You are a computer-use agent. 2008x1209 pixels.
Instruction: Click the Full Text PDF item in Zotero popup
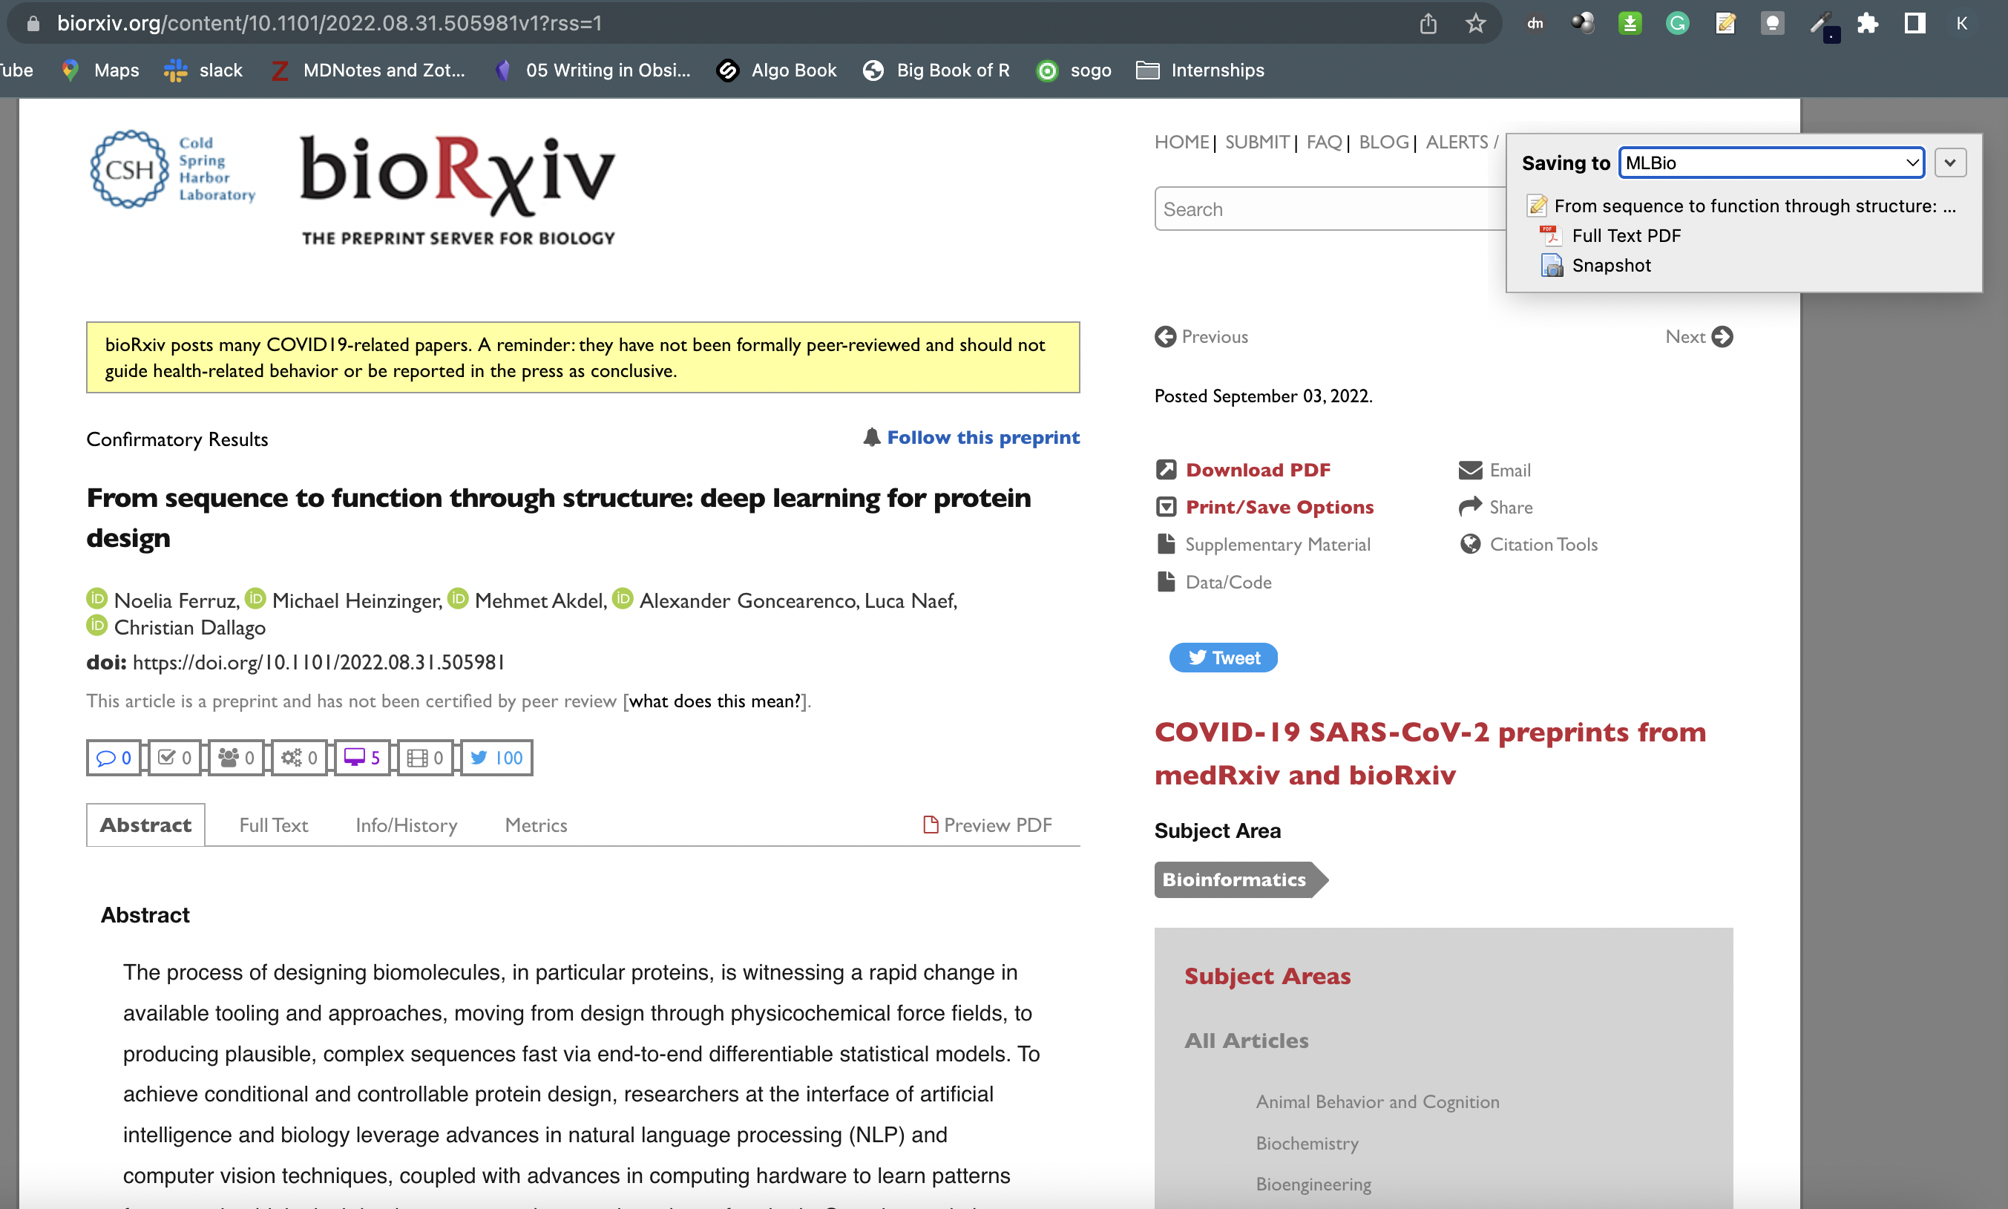1610,235
